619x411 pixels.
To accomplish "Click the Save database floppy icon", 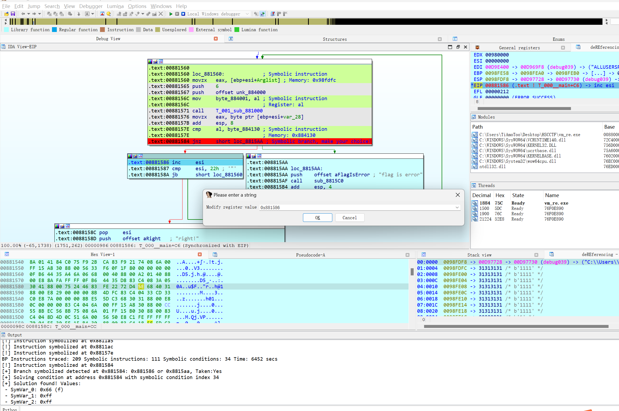I will tap(13, 14).
